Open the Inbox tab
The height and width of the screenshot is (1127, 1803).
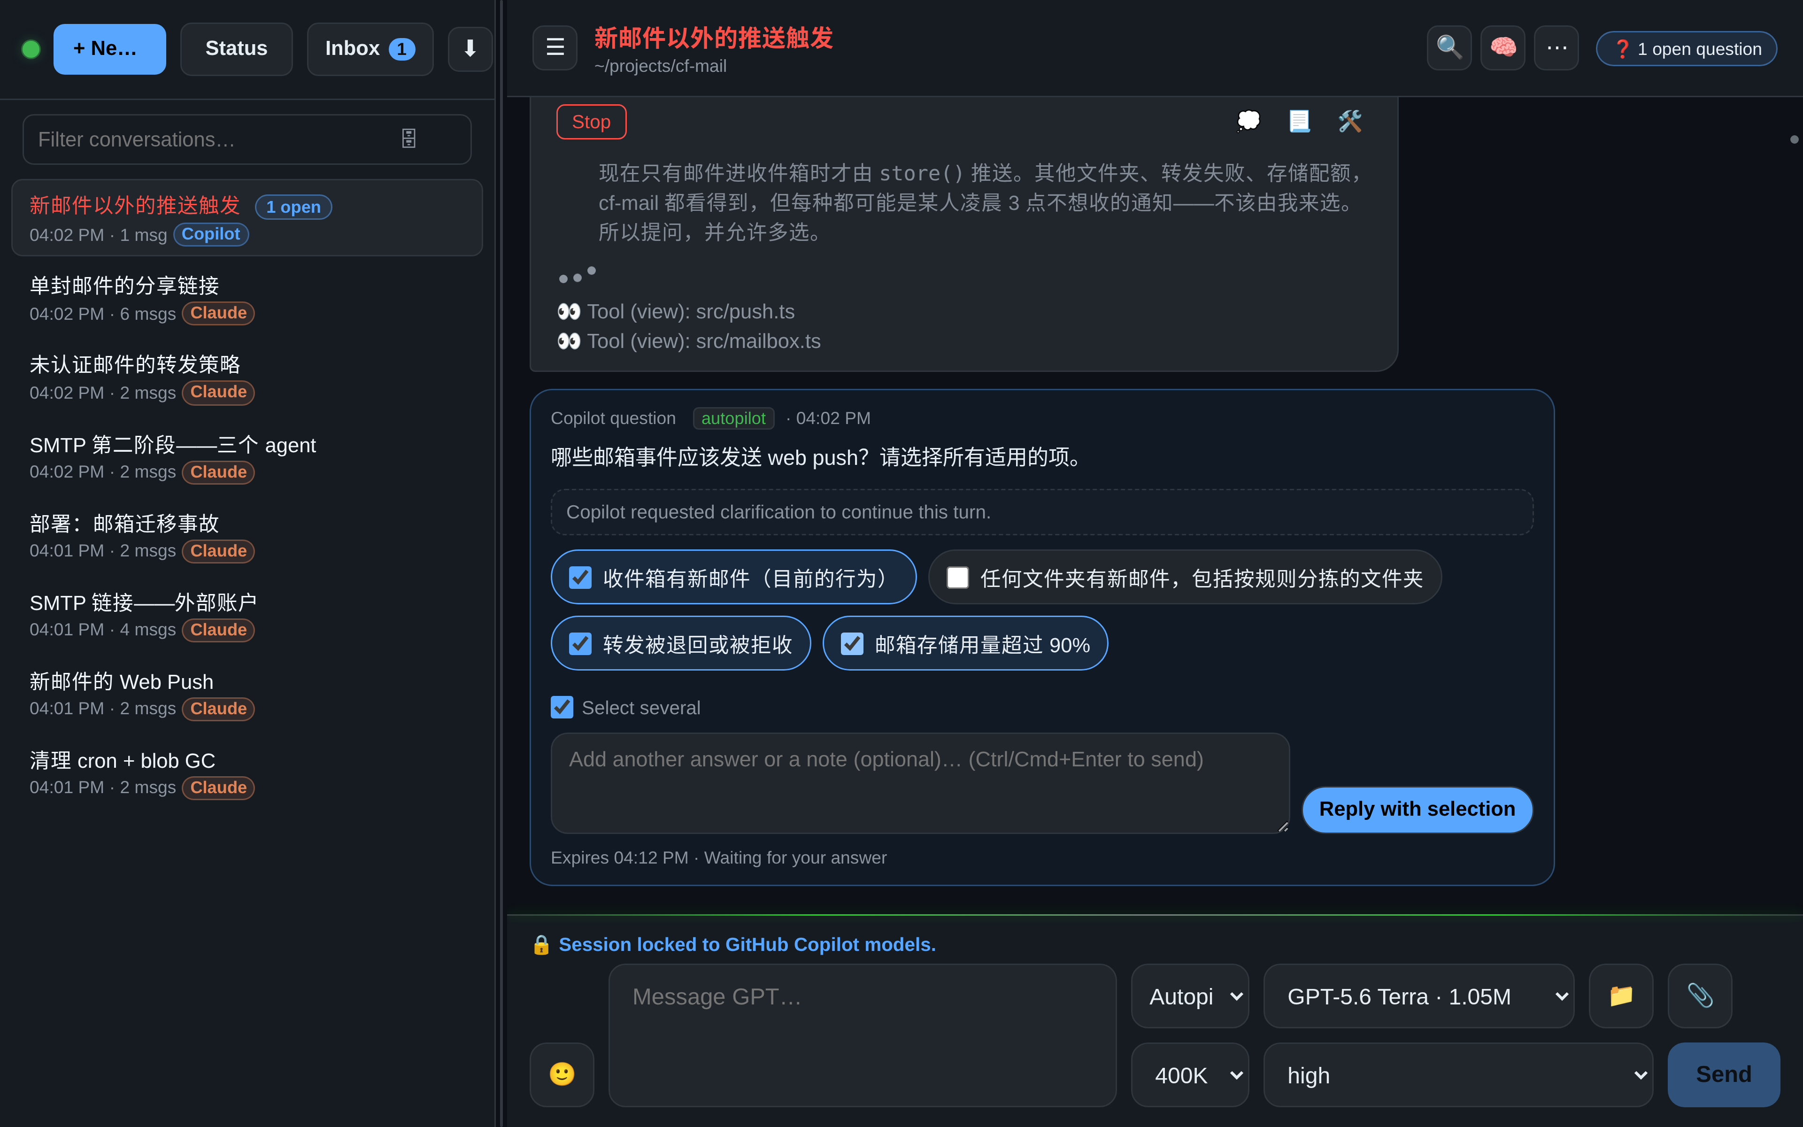pos(370,48)
